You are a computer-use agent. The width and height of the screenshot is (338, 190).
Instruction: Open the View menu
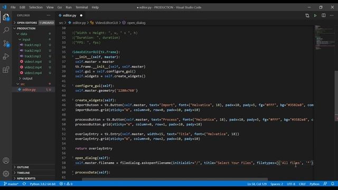[50, 7]
